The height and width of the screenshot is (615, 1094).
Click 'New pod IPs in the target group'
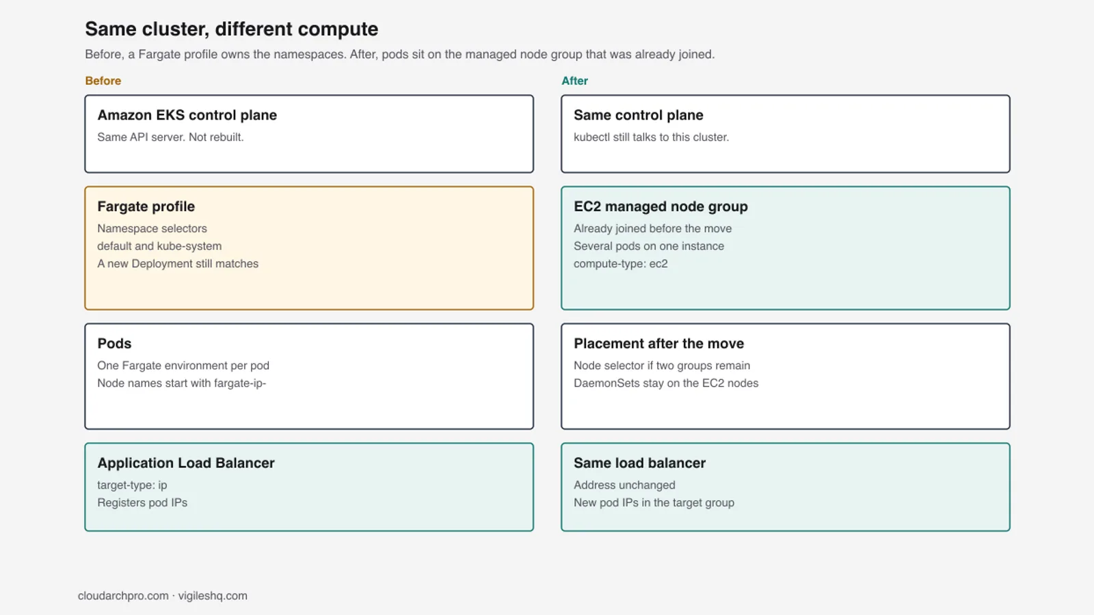pyautogui.click(x=654, y=503)
